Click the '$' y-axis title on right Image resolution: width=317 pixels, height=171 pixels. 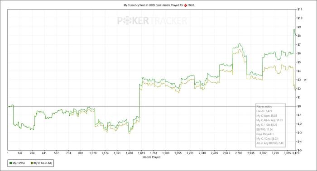tap(306, 80)
